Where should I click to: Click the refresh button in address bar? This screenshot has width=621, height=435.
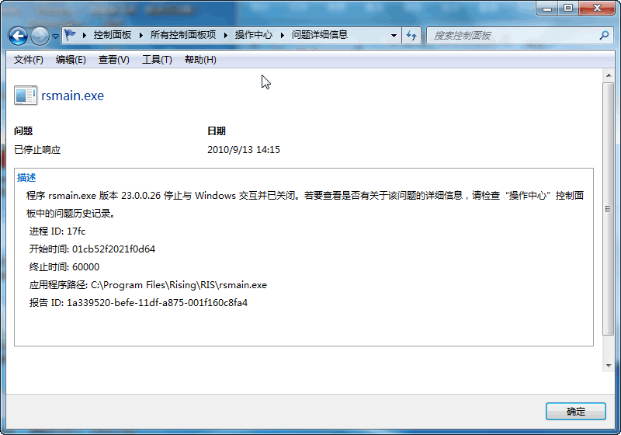pyautogui.click(x=411, y=35)
